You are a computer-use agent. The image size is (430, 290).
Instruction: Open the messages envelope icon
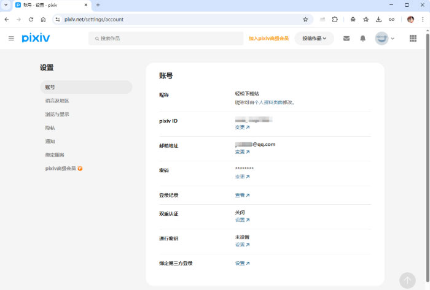click(x=346, y=38)
